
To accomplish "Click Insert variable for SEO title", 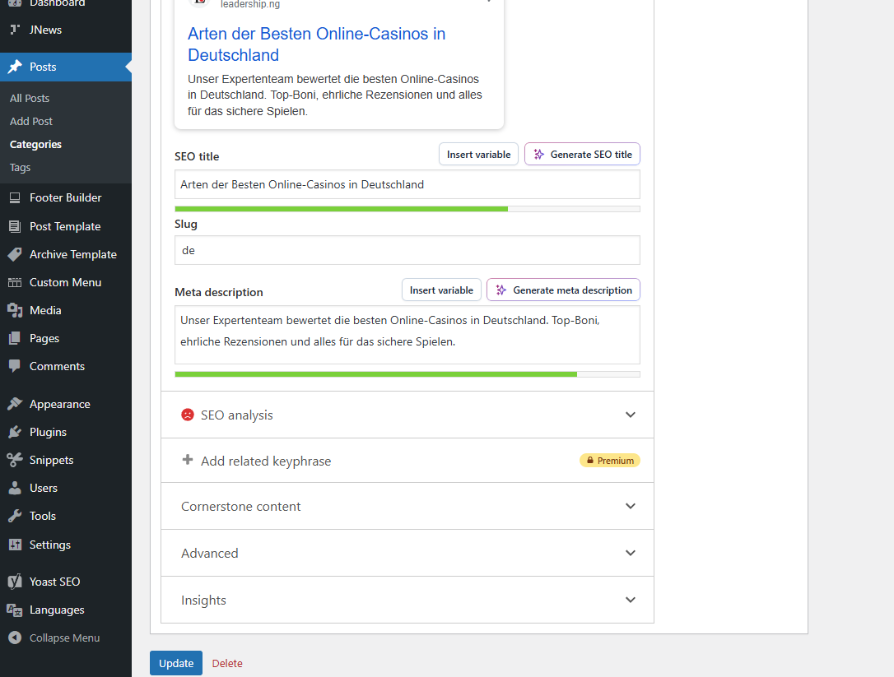I will click(478, 155).
